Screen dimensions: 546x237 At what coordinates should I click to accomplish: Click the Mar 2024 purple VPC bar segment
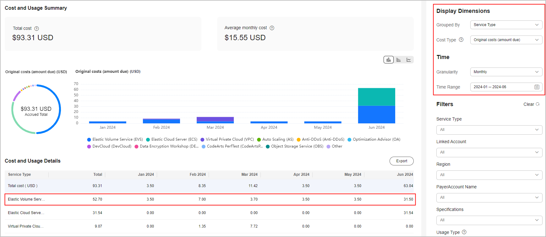(x=215, y=119)
